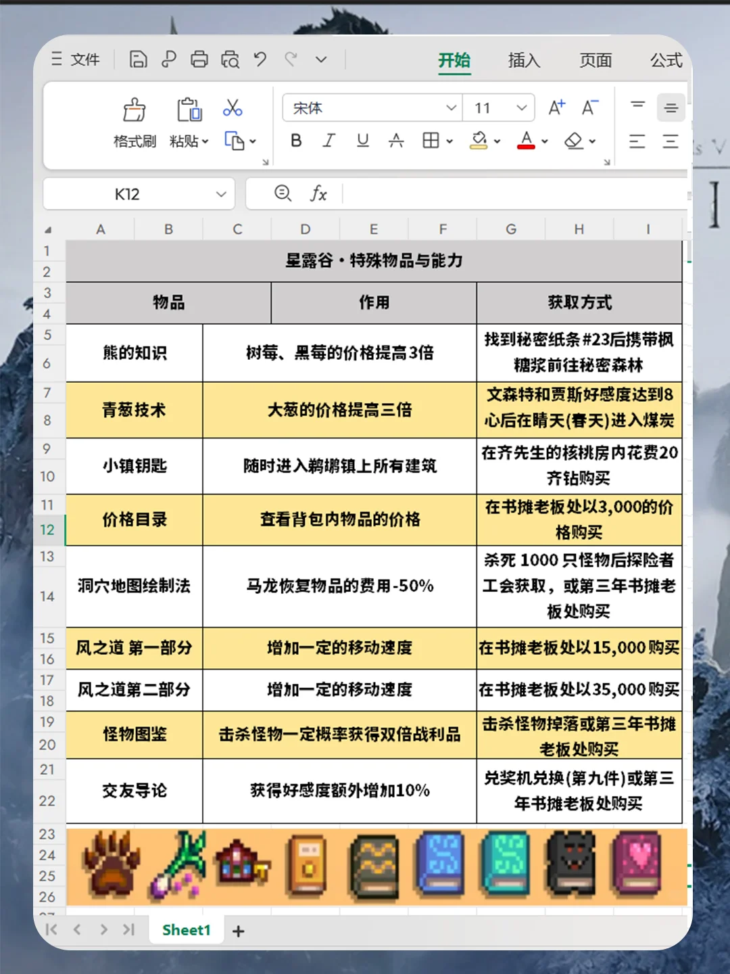
Task: Click the 粘贴 paste clipboard icon
Action: click(x=189, y=110)
